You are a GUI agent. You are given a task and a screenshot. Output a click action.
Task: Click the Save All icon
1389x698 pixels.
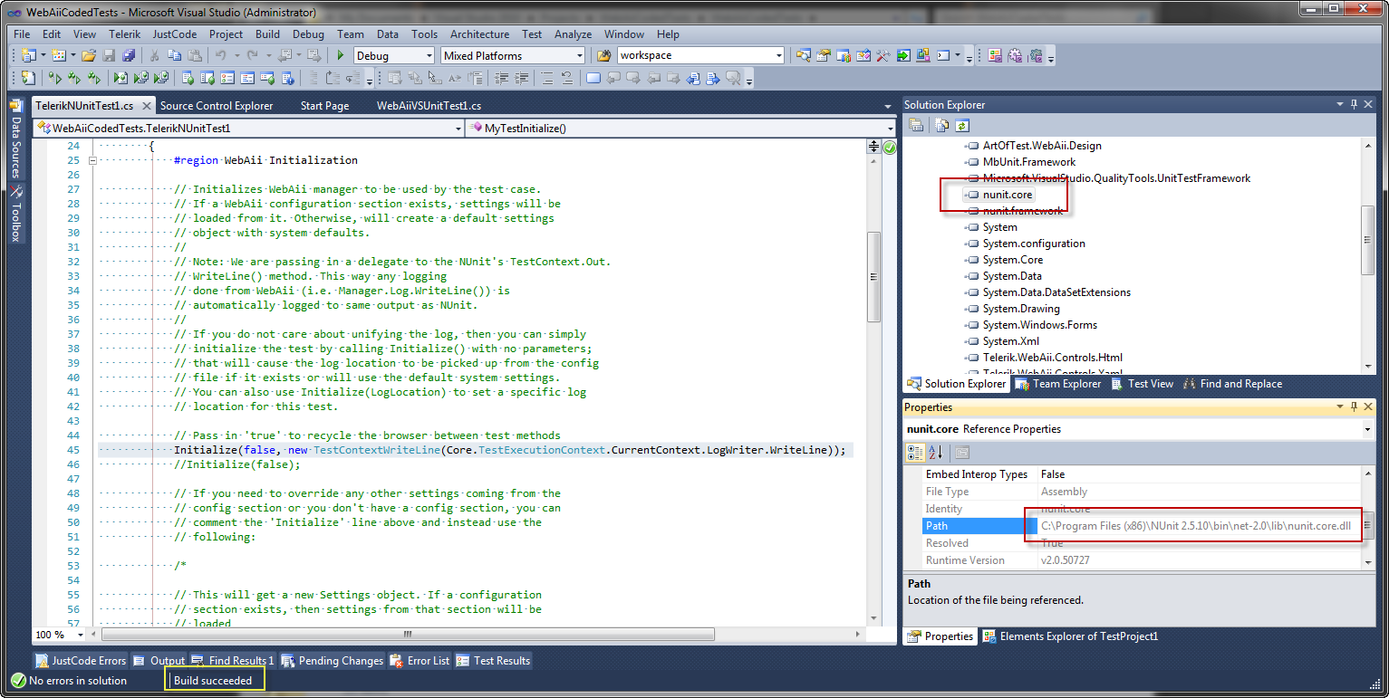(129, 55)
